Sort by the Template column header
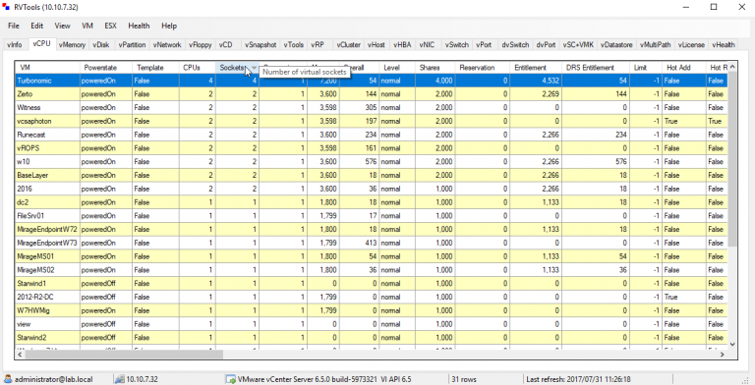The width and height of the screenshot is (755, 385). [x=156, y=68]
